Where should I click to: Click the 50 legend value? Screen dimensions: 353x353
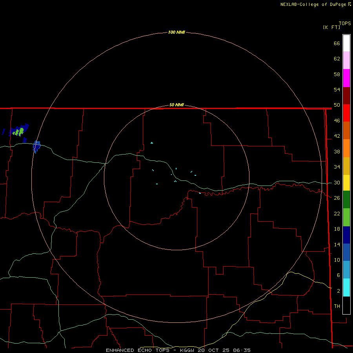pyautogui.click(x=337, y=105)
